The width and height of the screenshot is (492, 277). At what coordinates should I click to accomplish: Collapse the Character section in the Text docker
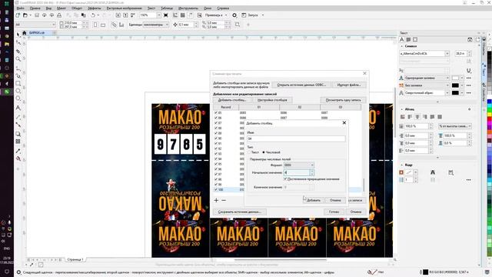point(402,46)
